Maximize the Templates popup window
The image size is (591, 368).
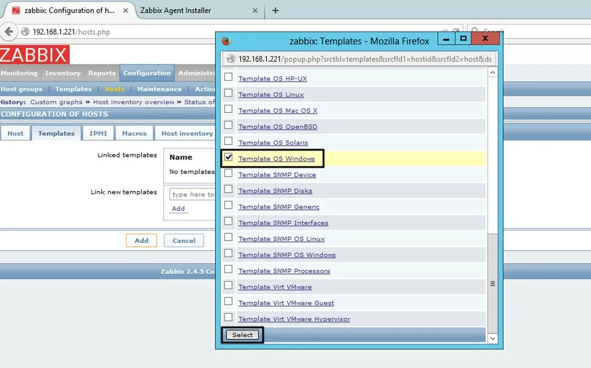(463, 39)
